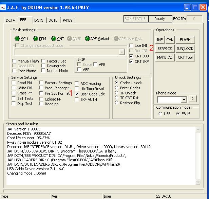
Task: Tick the SKIP AFP checkbox
Action: pos(79,70)
